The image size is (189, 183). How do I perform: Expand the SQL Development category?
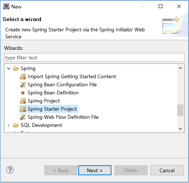pos(8,125)
